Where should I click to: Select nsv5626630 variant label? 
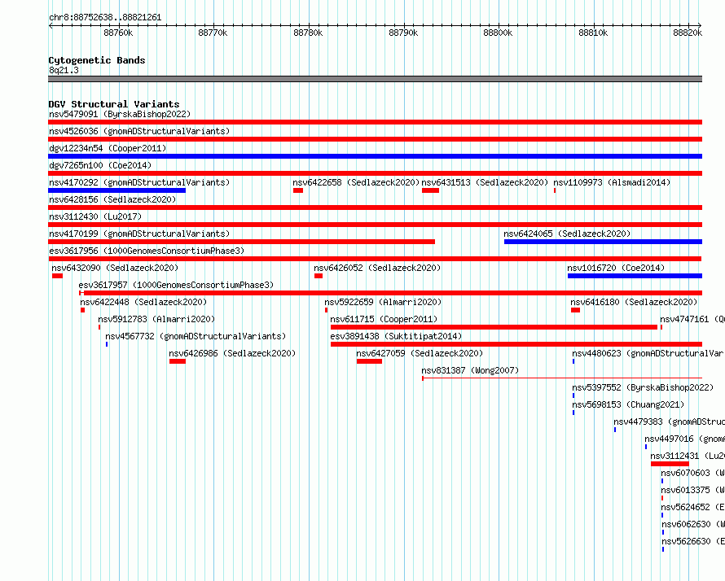pyautogui.click(x=693, y=541)
